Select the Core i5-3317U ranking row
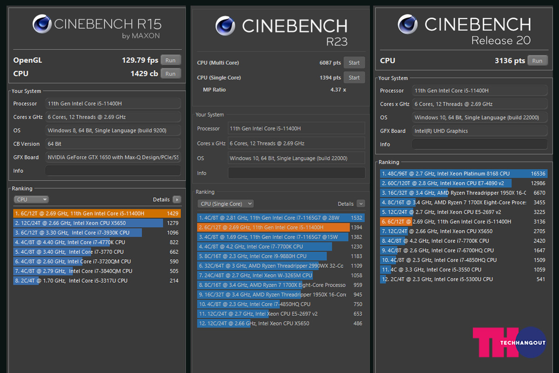The height and width of the screenshot is (373, 559). point(97,280)
